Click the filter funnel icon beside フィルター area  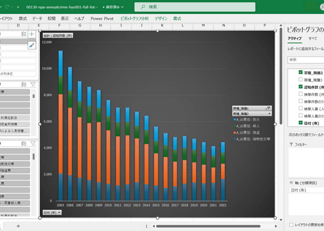point(291,144)
